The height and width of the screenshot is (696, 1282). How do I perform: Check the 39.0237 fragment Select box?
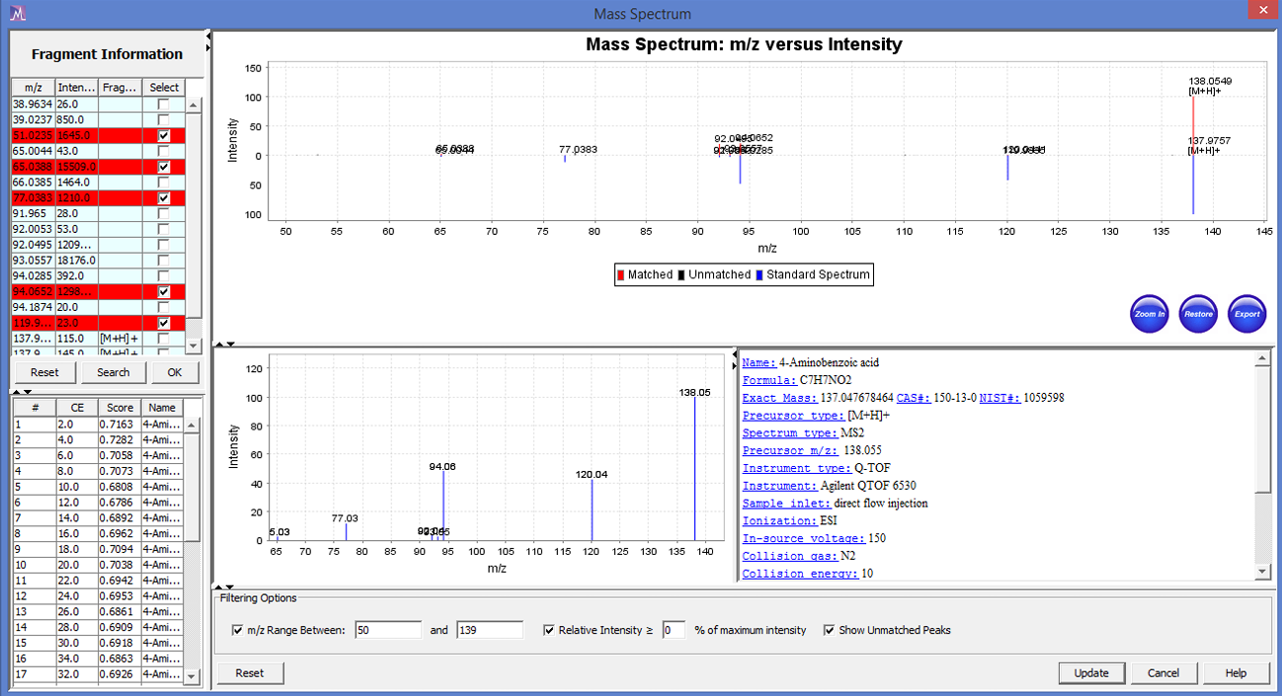pyautogui.click(x=164, y=119)
